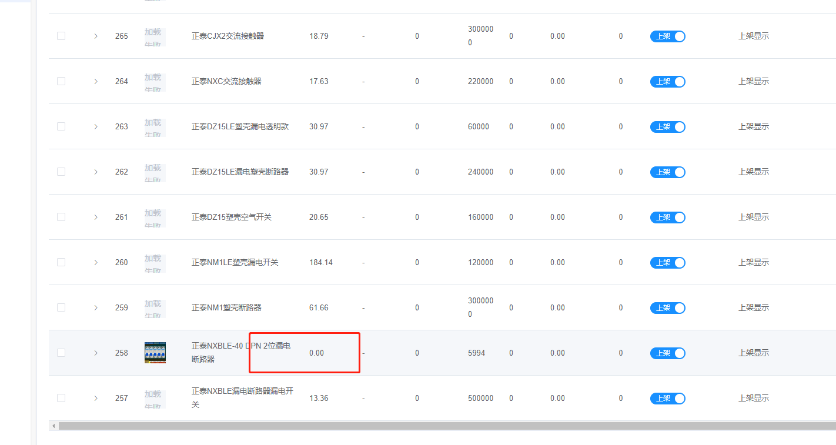Click failed image placeholder of row 262
This screenshot has width=836, height=445.
tap(155, 173)
